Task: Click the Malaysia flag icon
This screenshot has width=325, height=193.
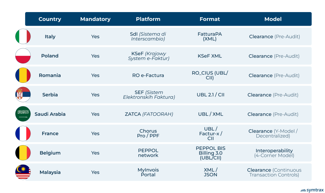Action: (x=23, y=172)
